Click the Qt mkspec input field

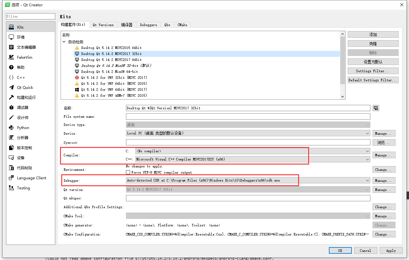click(x=248, y=198)
